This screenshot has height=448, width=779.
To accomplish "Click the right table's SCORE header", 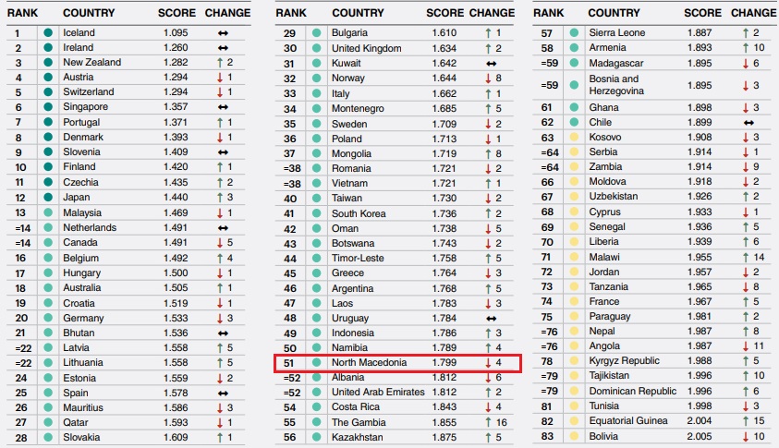I will click(702, 13).
